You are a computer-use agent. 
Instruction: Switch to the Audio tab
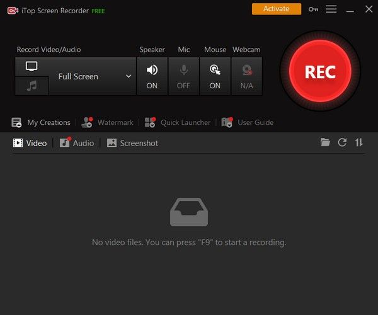click(x=77, y=143)
